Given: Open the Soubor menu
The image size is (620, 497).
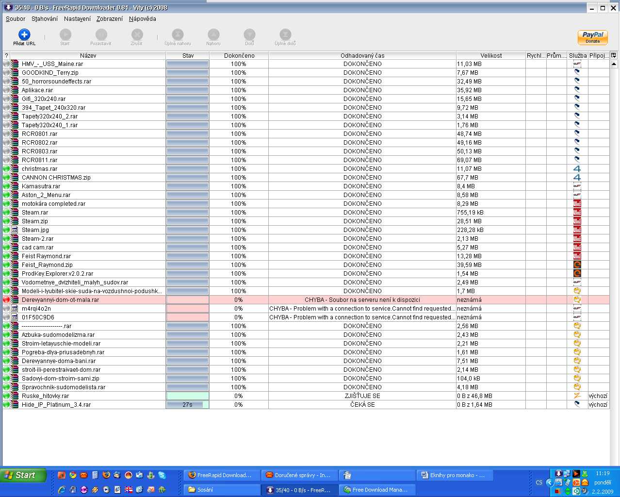Looking at the screenshot, I should pyautogui.click(x=16, y=19).
